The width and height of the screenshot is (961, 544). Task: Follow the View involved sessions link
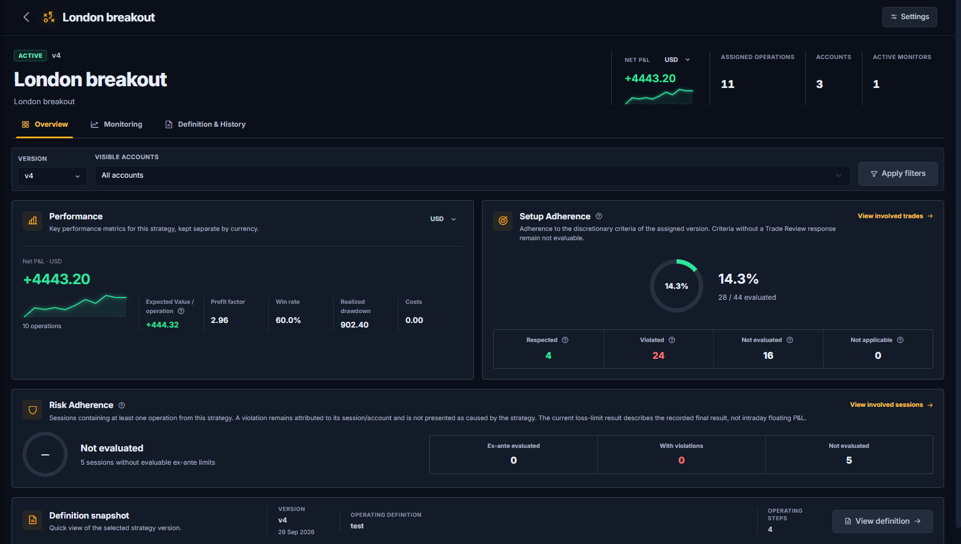tap(891, 405)
